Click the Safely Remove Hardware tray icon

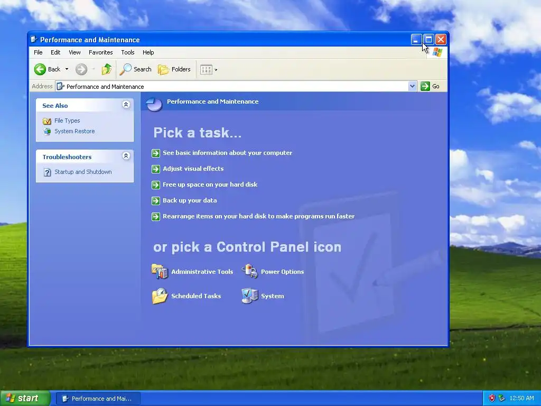coord(502,399)
